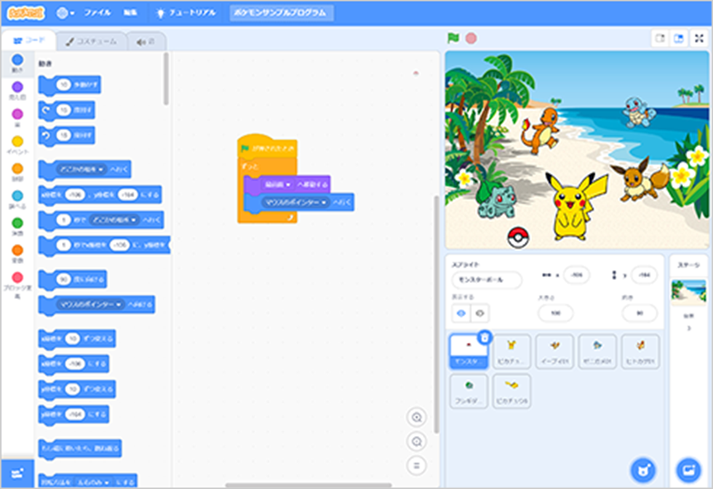Click the turn counterclockwise 15 degrees block

tap(67, 135)
